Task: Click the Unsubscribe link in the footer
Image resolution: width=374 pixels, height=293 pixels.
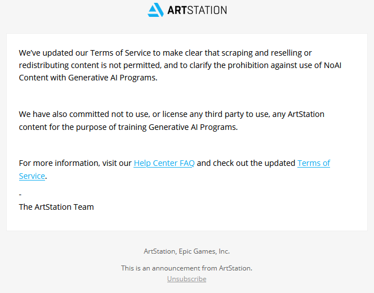Action: coord(187,279)
